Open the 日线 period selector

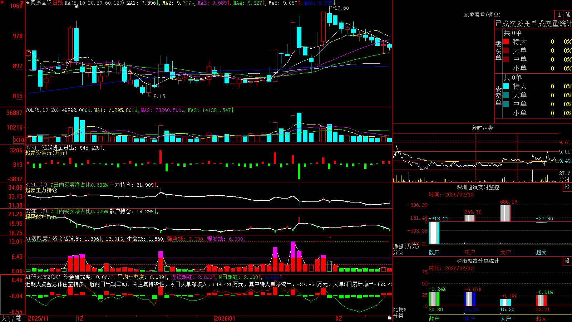(x=58, y=3)
